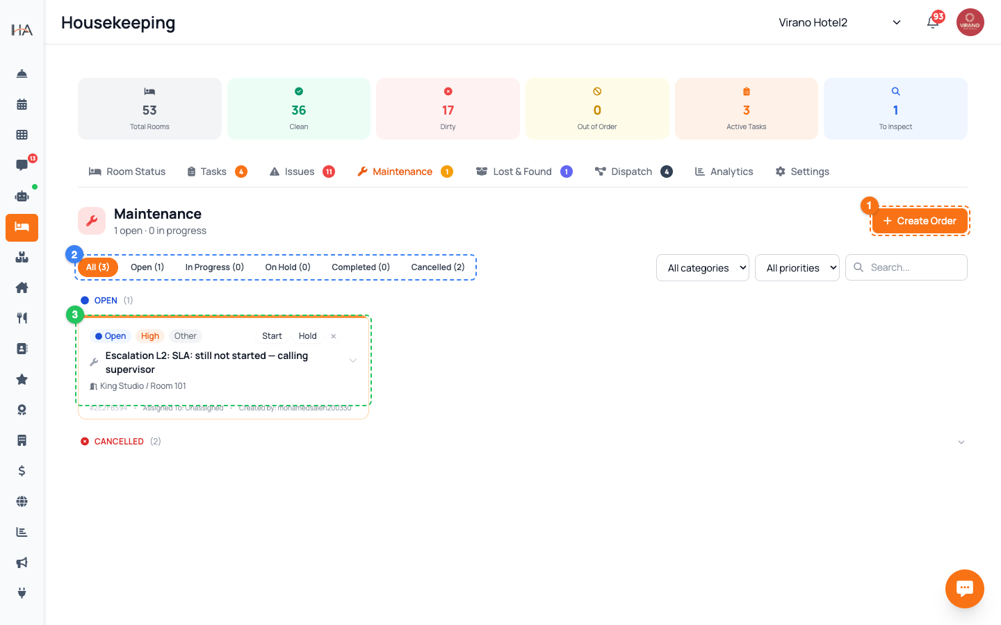The image size is (1001, 625).
Task: Switch to the Dispatch tab
Action: [633, 172]
